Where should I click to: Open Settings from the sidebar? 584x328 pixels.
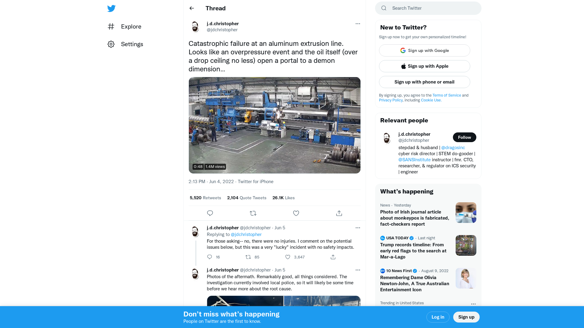point(132,44)
